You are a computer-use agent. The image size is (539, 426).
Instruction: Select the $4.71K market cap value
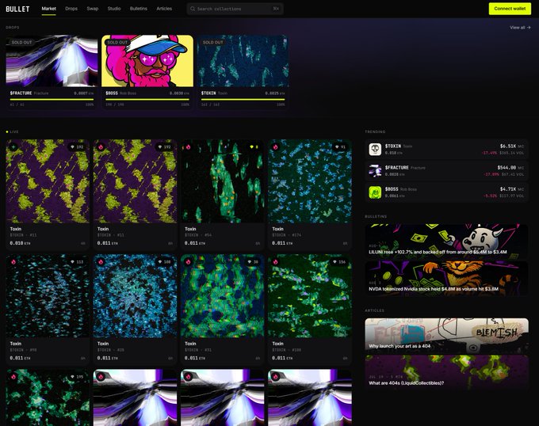[x=508, y=189]
